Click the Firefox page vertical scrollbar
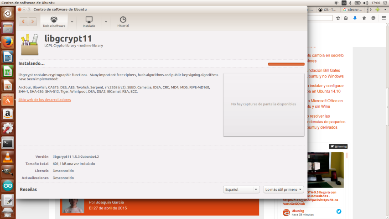This screenshot has height=219, width=389. pos(387,107)
